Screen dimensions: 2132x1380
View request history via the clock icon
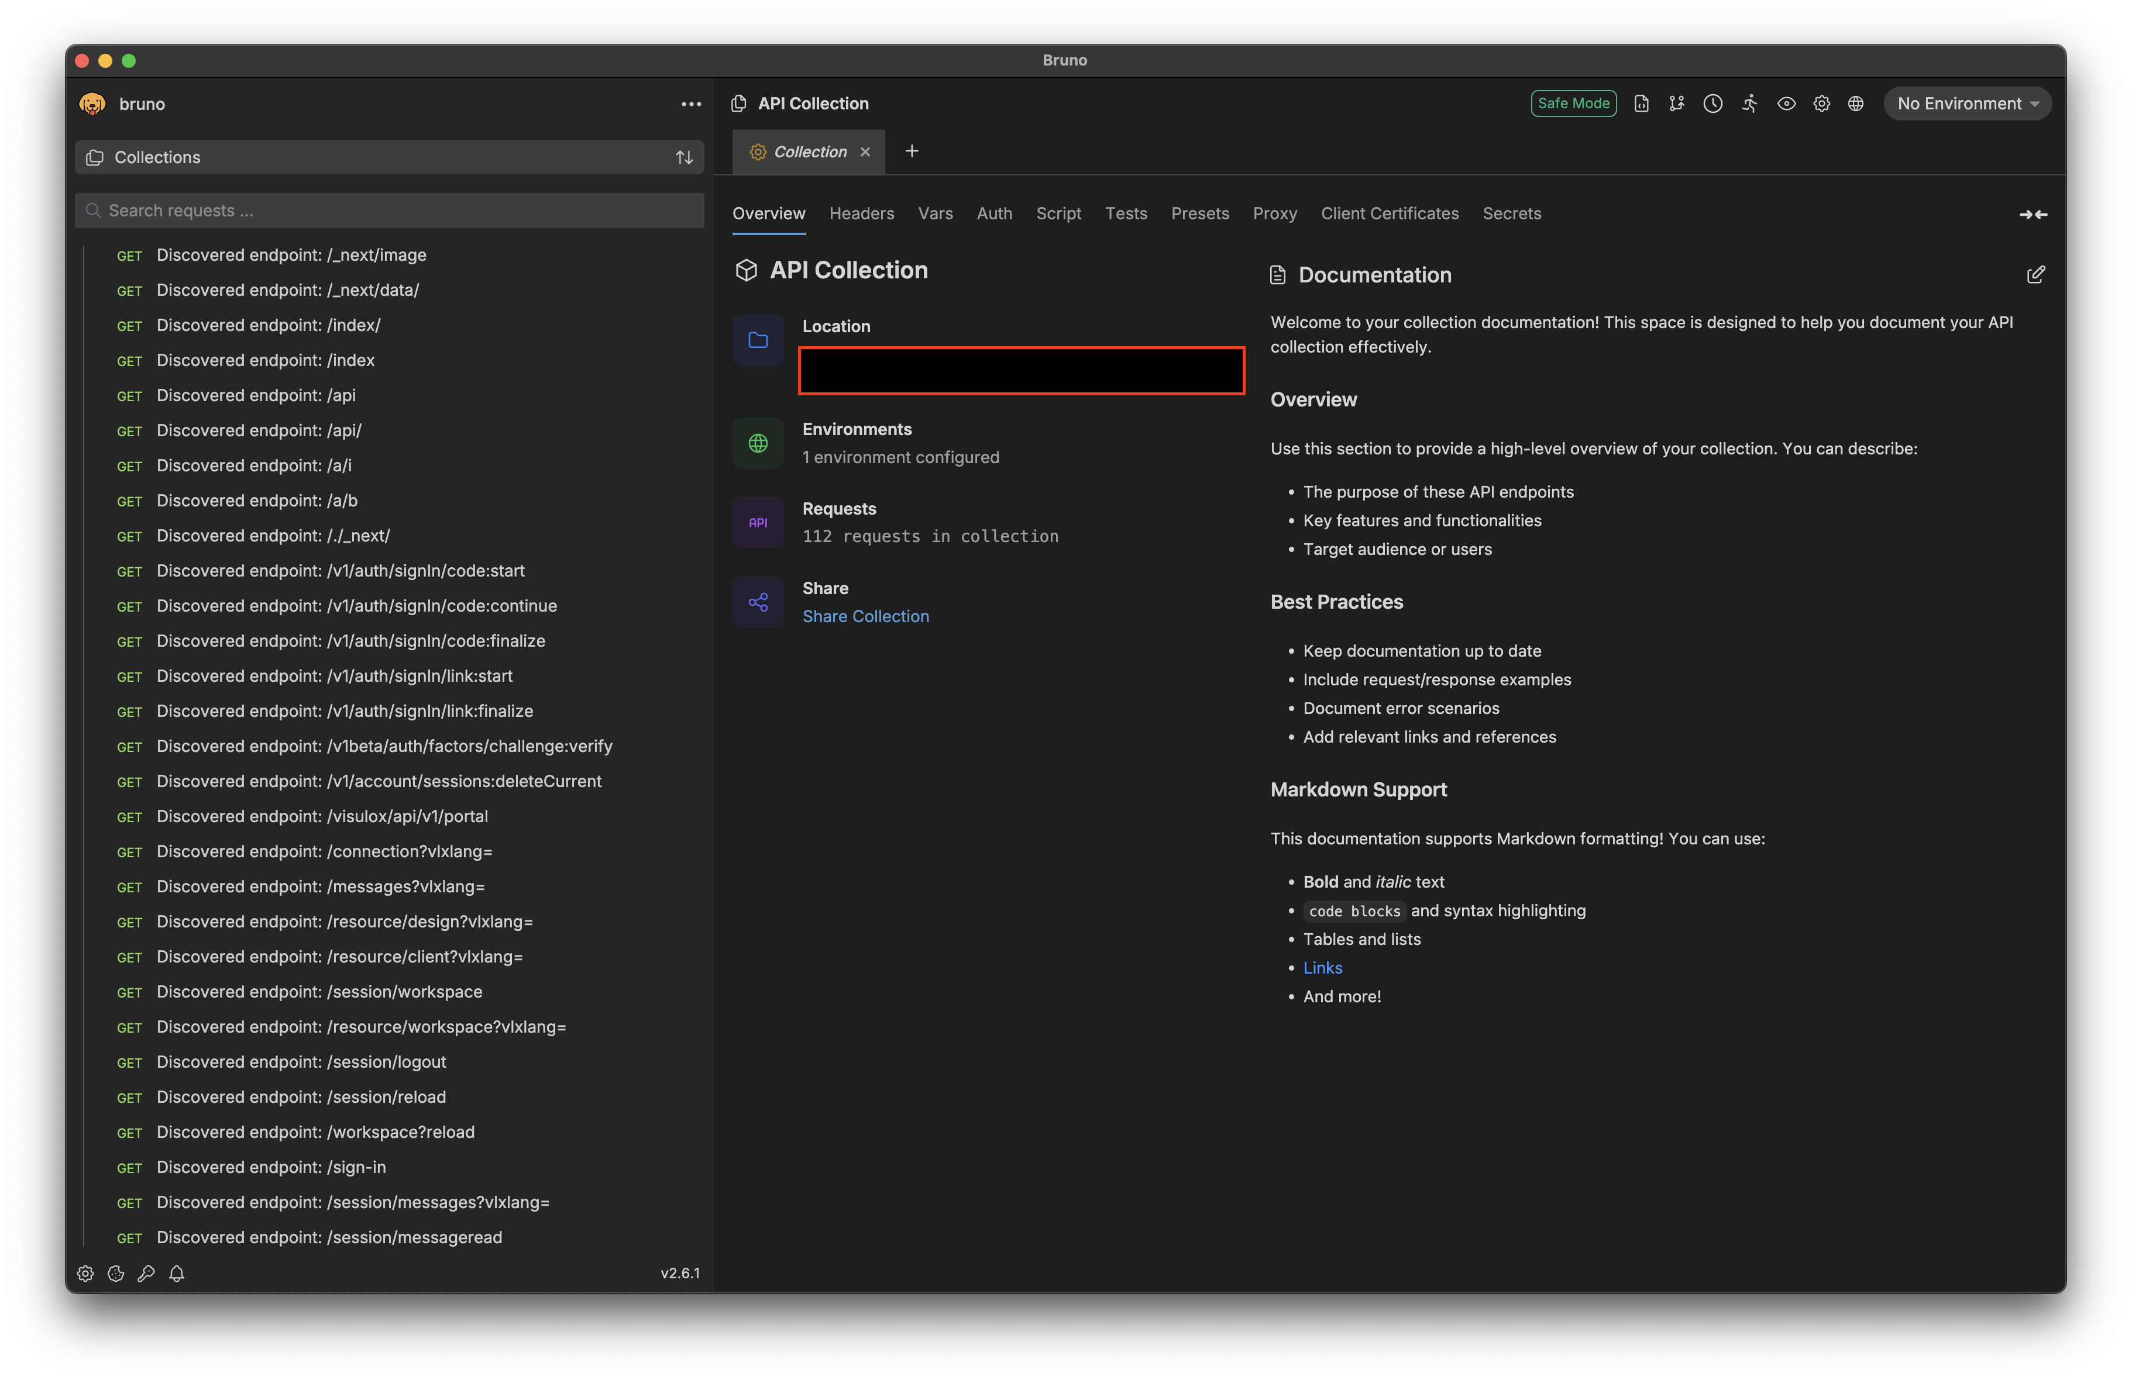1713,103
